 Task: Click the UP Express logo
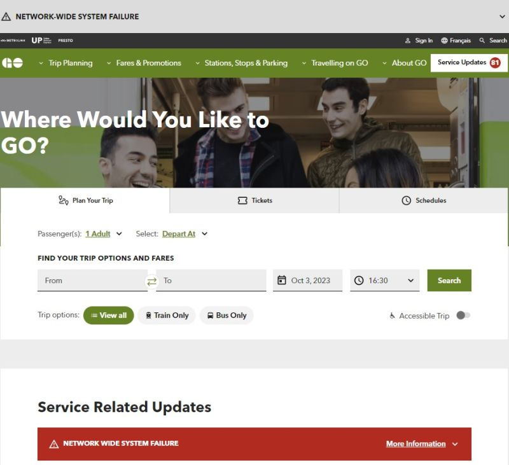tap(41, 40)
